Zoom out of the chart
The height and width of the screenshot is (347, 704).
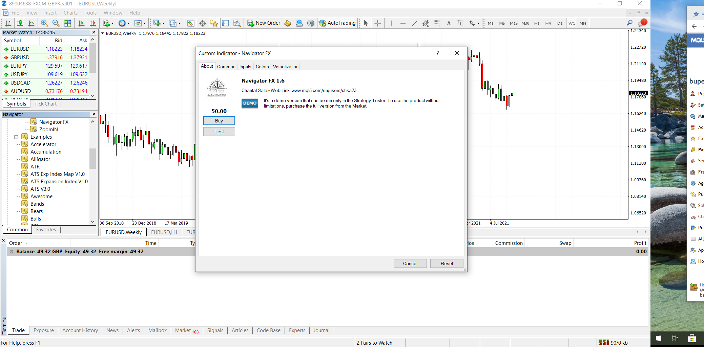point(56,23)
